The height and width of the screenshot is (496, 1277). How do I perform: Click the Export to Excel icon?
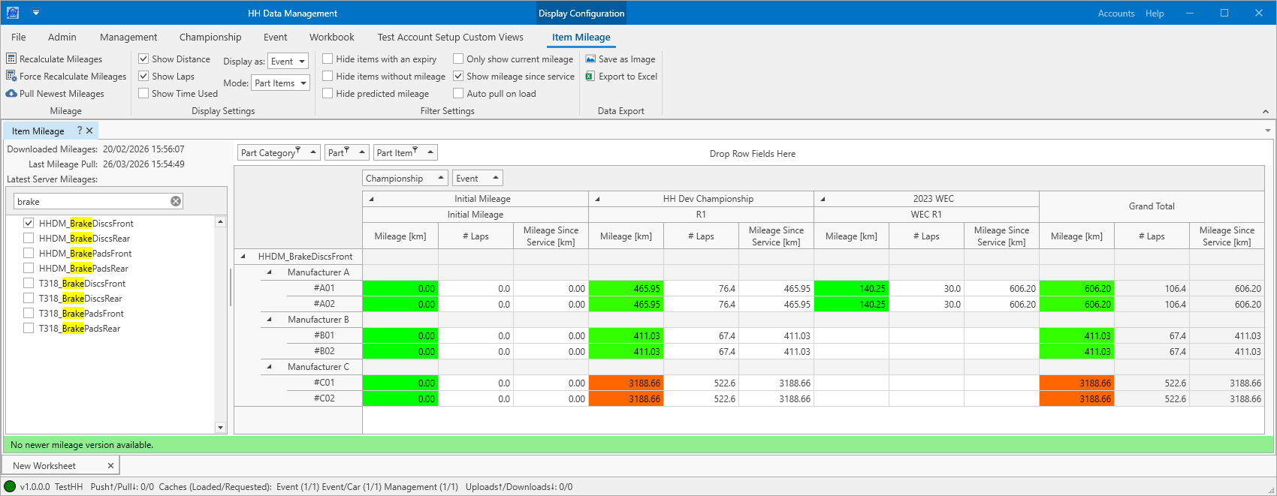coord(590,76)
